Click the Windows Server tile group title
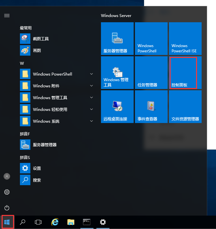The width and height of the screenshot is (216, 229). (116, 16)
